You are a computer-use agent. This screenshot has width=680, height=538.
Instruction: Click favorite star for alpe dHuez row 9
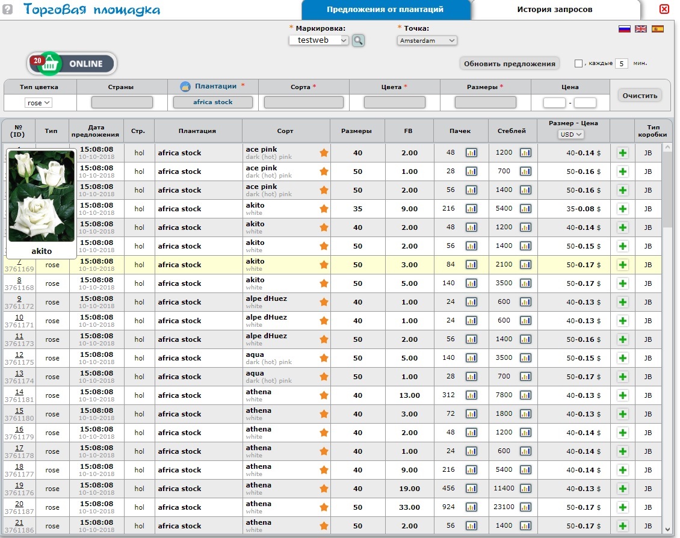point(324,302)
